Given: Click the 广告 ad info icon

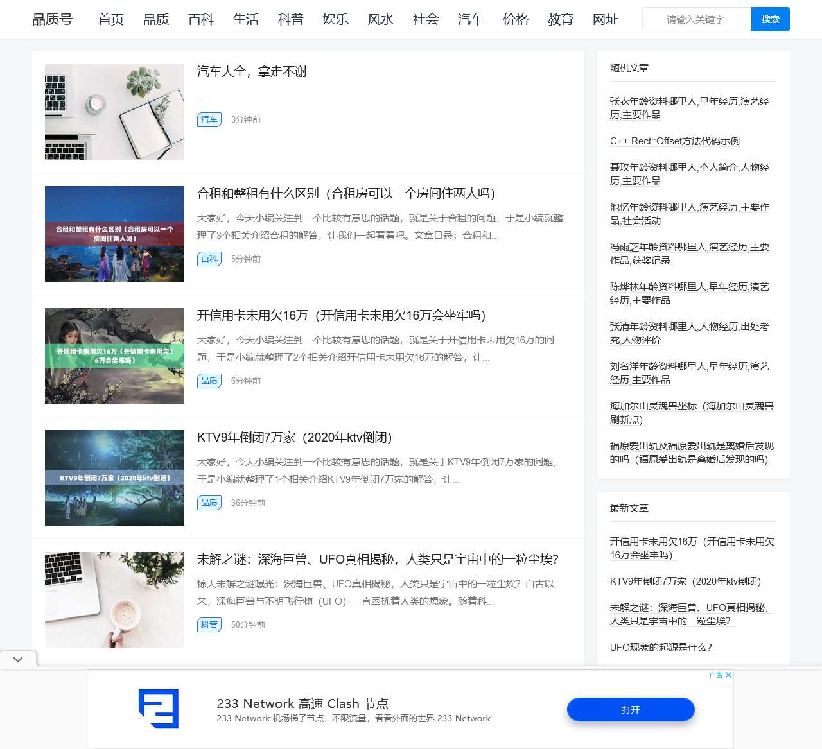Looking at the screenshot, I should pos(715,675).
